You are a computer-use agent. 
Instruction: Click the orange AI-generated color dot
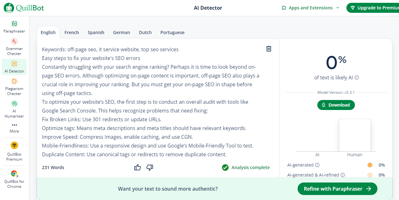tap(370, 165)
